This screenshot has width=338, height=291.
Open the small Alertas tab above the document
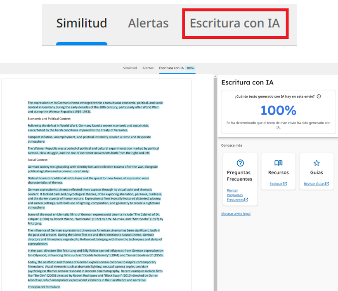(x=148, y=68)
